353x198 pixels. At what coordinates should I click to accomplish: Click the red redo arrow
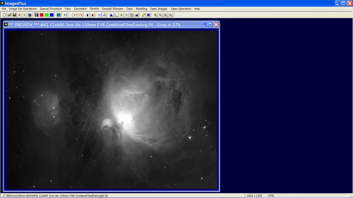pyautogui.click(x=81, y=15)
